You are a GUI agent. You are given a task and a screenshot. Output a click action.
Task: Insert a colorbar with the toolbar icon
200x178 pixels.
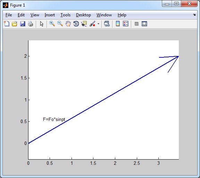[118, 24]
